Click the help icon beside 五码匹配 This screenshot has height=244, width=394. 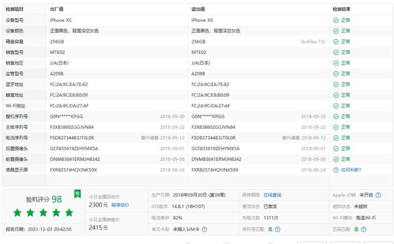tap(363, 229)
